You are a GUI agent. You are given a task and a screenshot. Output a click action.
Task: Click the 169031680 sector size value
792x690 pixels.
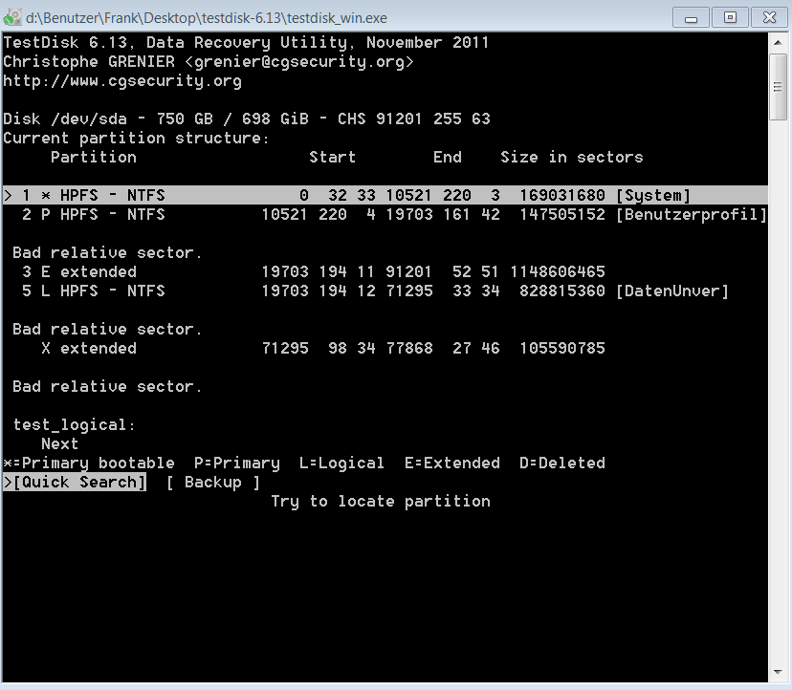[562, 195]
